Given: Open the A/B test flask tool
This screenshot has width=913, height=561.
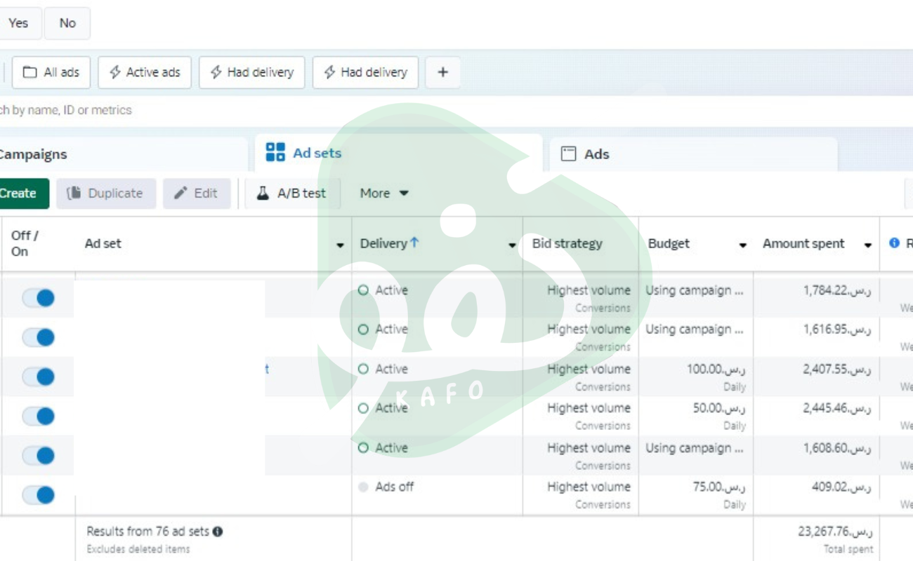Looking at the screenshot, I should (x=292, y=194).
